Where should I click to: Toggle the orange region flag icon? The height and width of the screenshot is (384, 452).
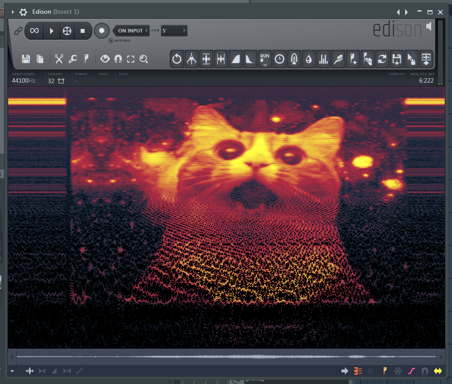384,371
